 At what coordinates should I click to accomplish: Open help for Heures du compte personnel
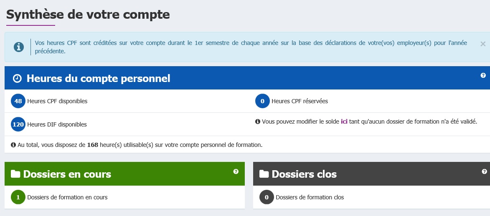coord(483,75)
